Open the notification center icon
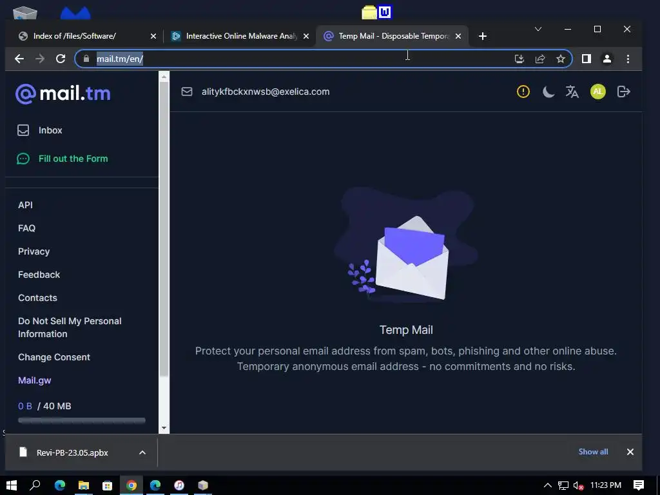 click(x=639, y=485)
